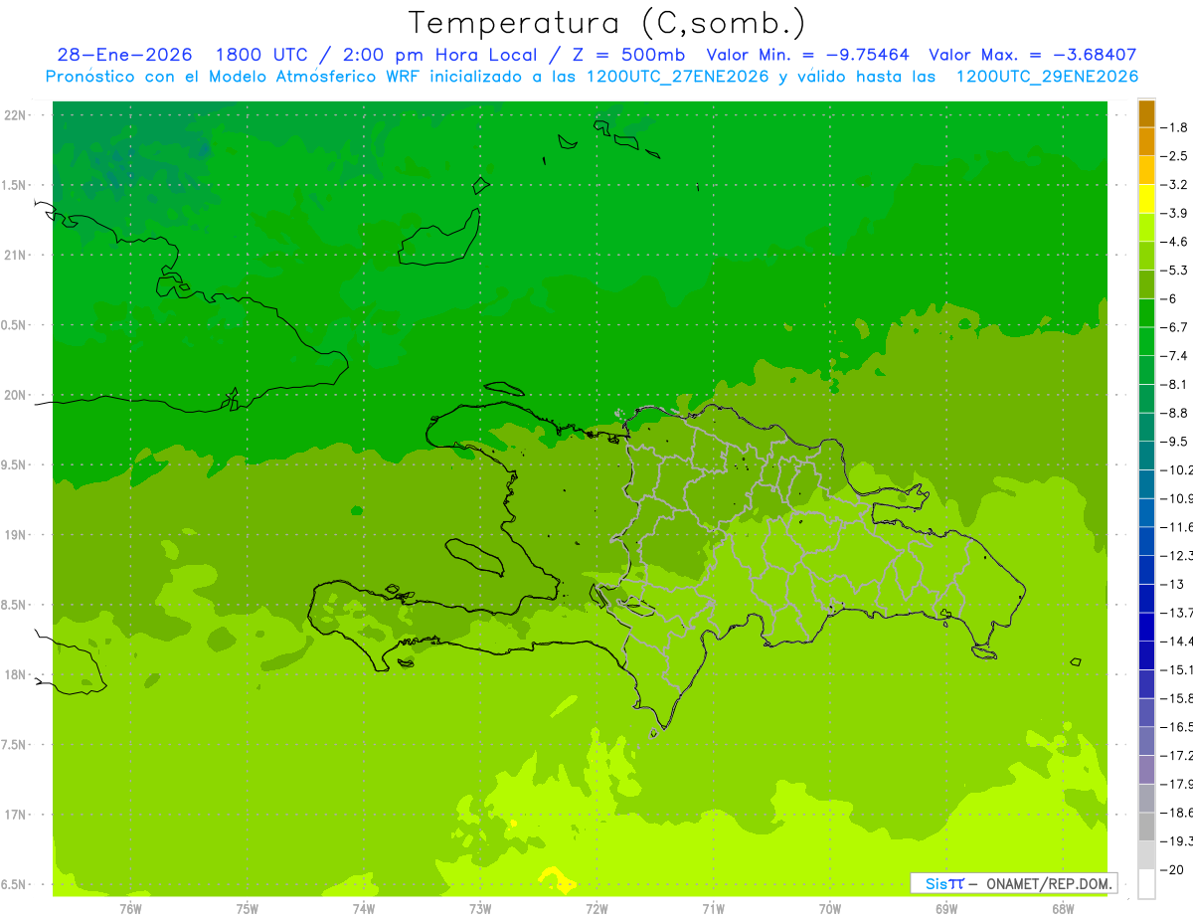Click the '72W' longitude label
This screenshot has width=1193, height=922.
click(x=596, y=909)
